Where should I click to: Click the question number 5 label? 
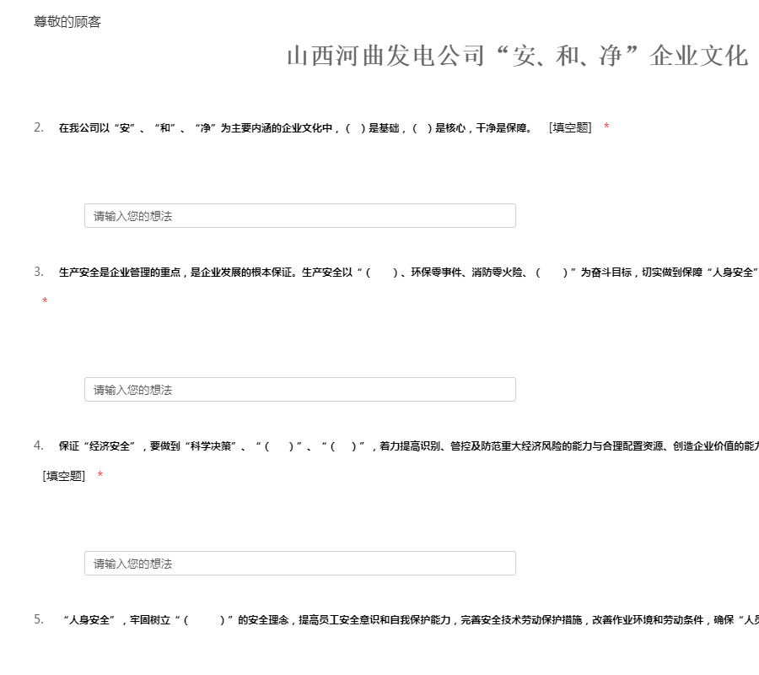[39, 619]
